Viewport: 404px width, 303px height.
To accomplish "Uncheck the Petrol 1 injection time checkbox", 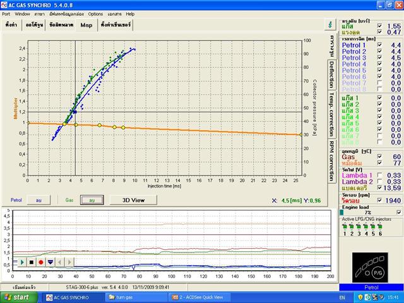I will (x=379, y=45).
